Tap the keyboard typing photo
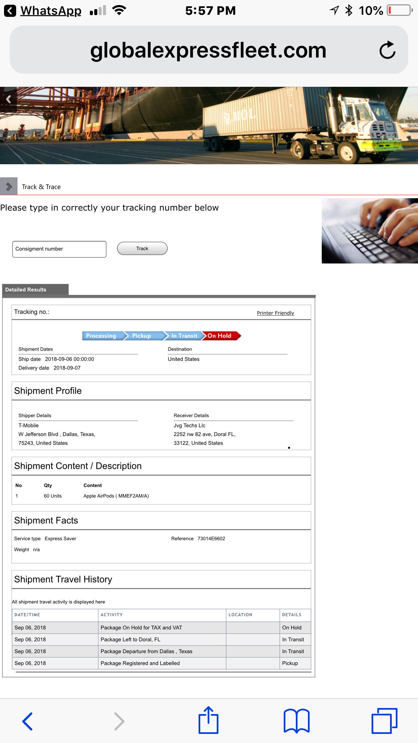Screen dimensions: 418x743 370,231
